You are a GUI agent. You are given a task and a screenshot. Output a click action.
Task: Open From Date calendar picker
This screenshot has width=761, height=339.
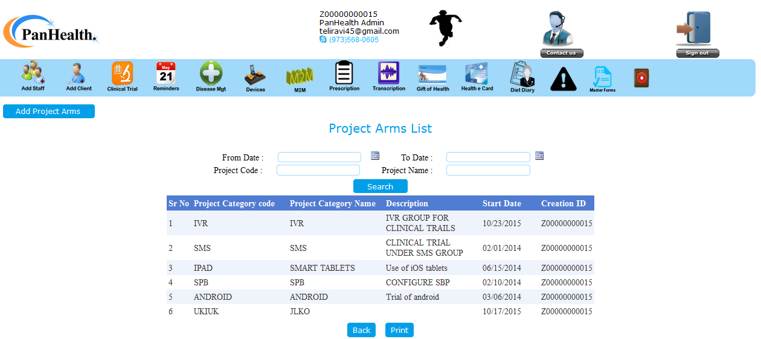click(x=375, y=156)
